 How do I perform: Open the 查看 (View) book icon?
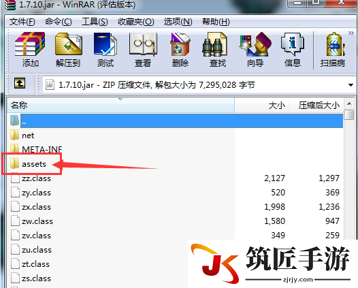pos(143,50)
